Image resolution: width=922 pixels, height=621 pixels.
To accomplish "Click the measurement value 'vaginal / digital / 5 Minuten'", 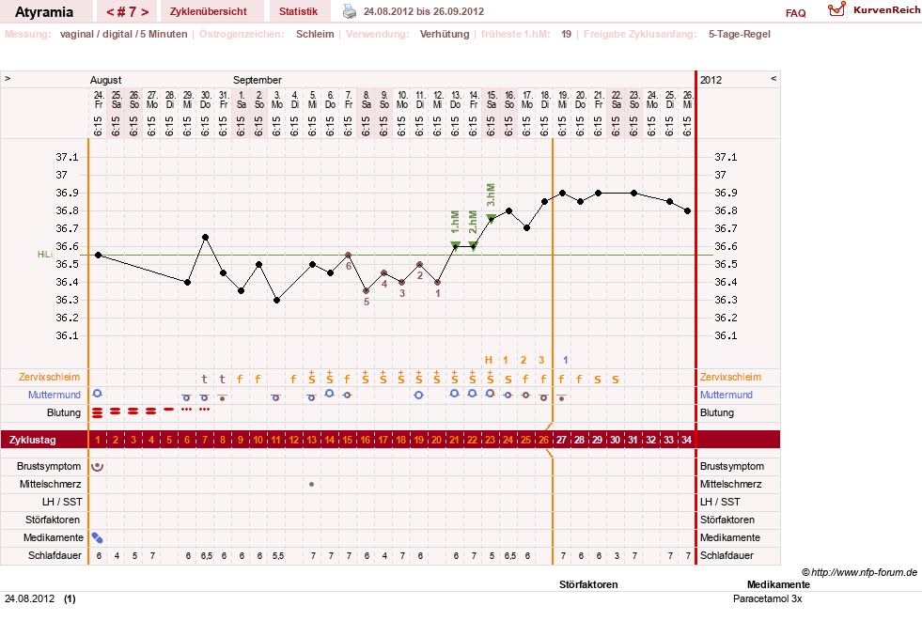I will [x=123, y=34].
